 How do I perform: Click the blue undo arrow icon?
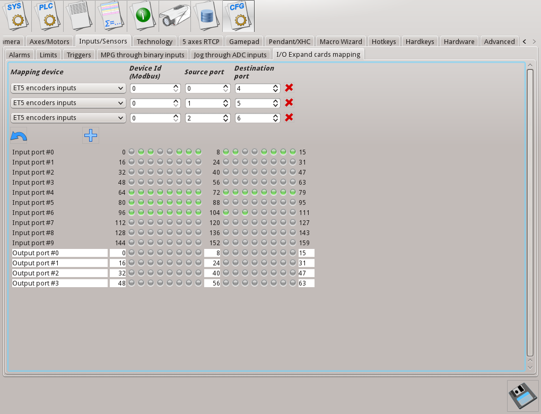[x=19, y=136]
